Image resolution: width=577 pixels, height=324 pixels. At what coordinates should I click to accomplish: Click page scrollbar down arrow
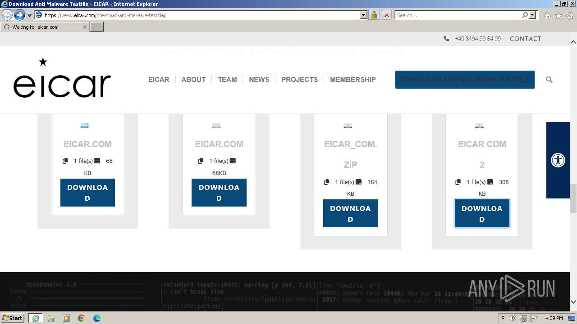click(573, 302)
